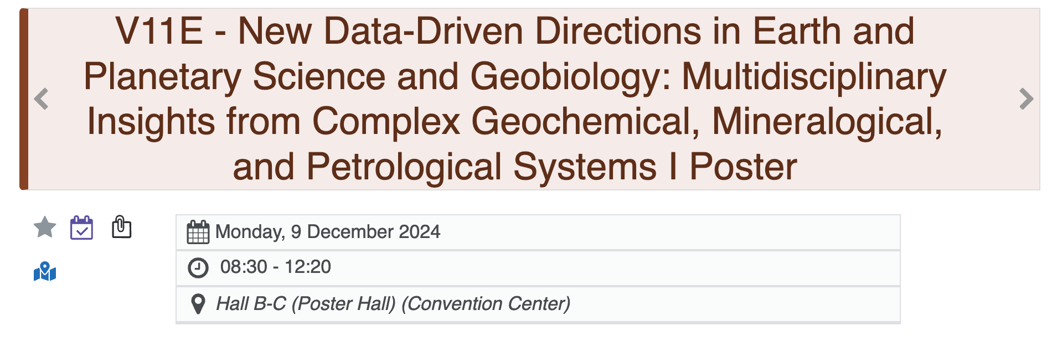Select the date text Monday, 9 December 2024

[x=327, y=232]
